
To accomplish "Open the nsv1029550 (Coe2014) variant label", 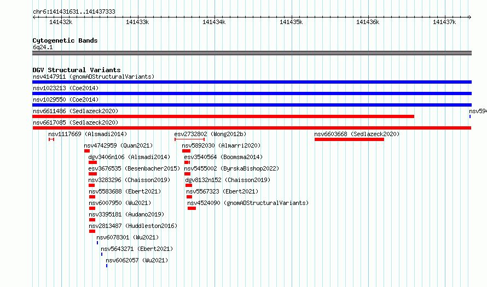I will tap(66, 99).
